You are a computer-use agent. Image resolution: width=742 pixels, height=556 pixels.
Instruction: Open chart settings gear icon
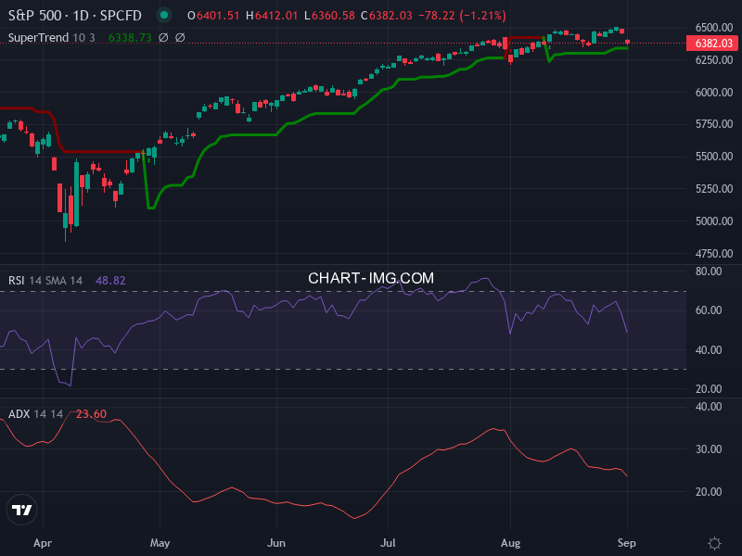(714, 543)
